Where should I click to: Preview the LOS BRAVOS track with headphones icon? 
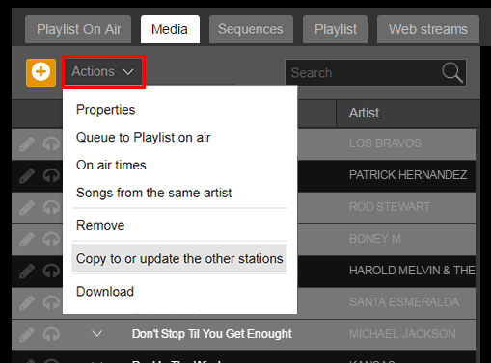[51, 144]
